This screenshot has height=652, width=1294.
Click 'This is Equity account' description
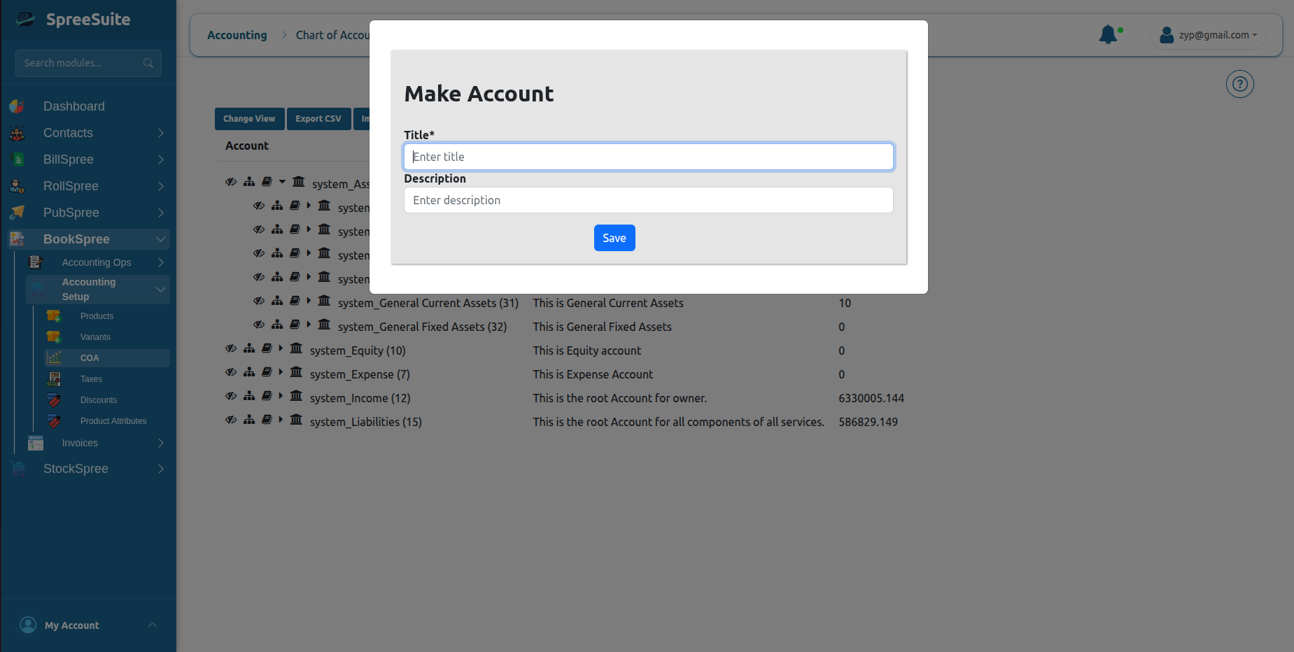point(586,350)
